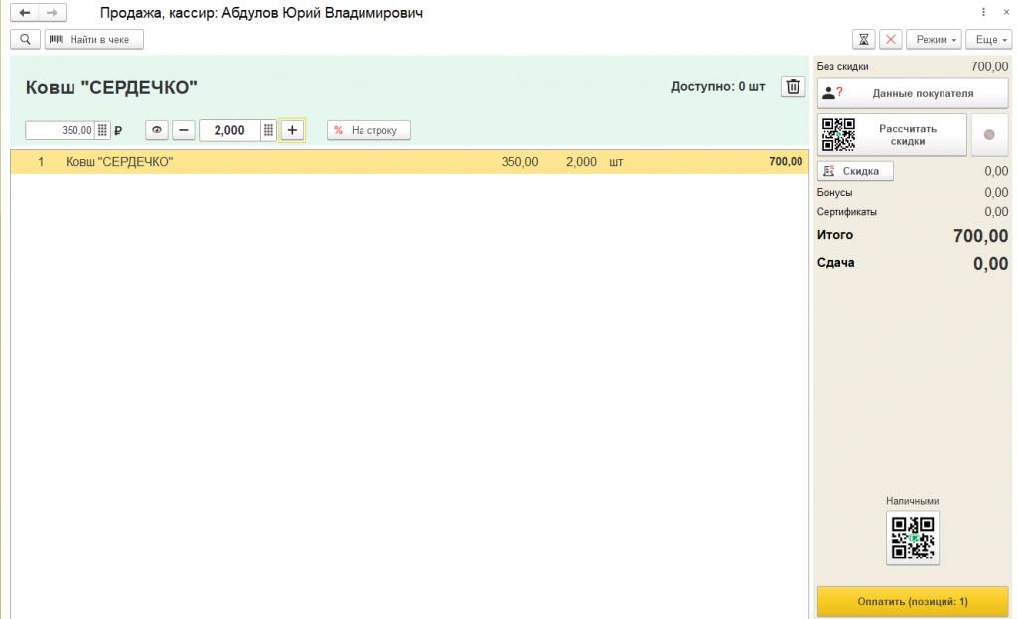
Task: Toggle the eye icon for item details
Action: [156, 130]
